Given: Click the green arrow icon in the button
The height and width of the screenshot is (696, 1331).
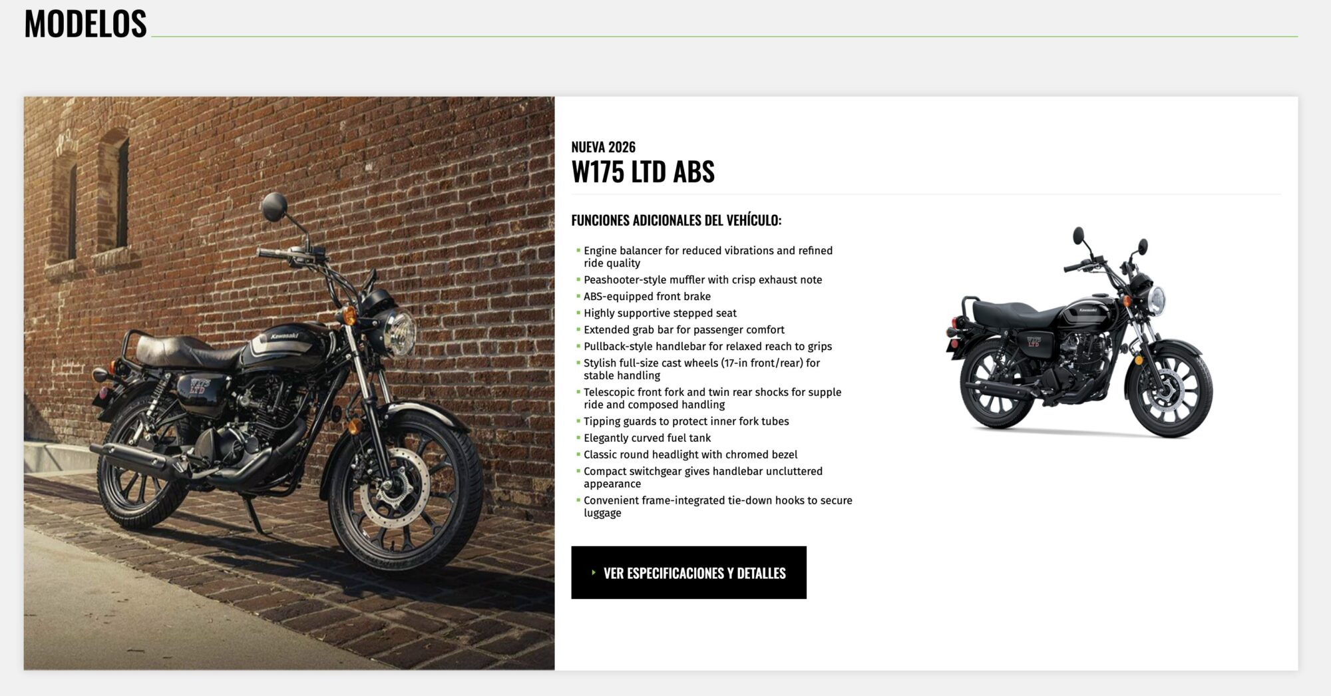Looking at the screenshot, I should click(x=593, y=572).
